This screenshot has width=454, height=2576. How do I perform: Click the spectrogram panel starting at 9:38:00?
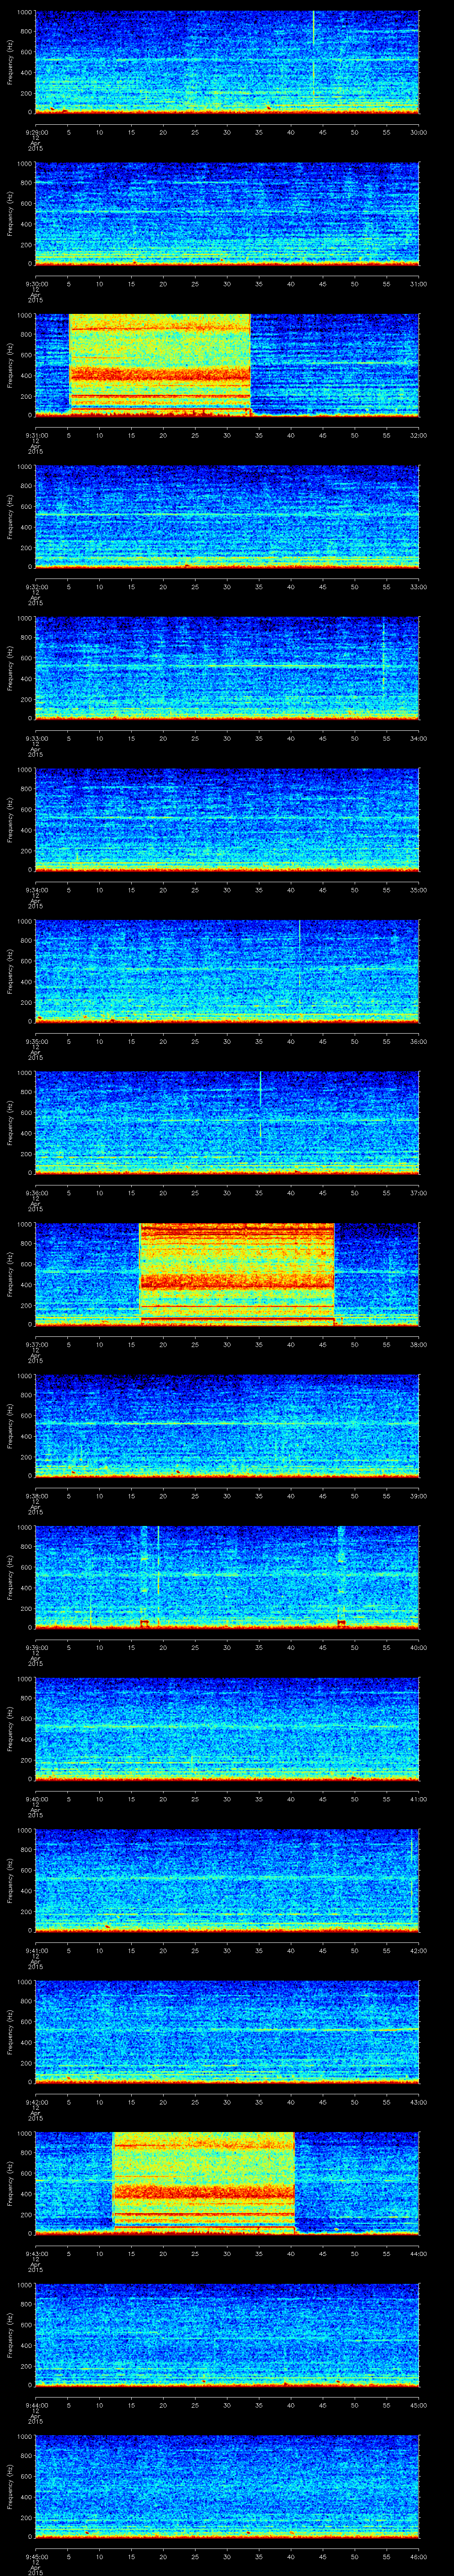[x=227, y=1426]
